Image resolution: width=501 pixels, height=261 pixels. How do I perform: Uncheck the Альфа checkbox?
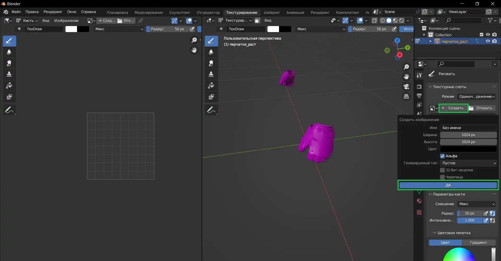(442, 156)
